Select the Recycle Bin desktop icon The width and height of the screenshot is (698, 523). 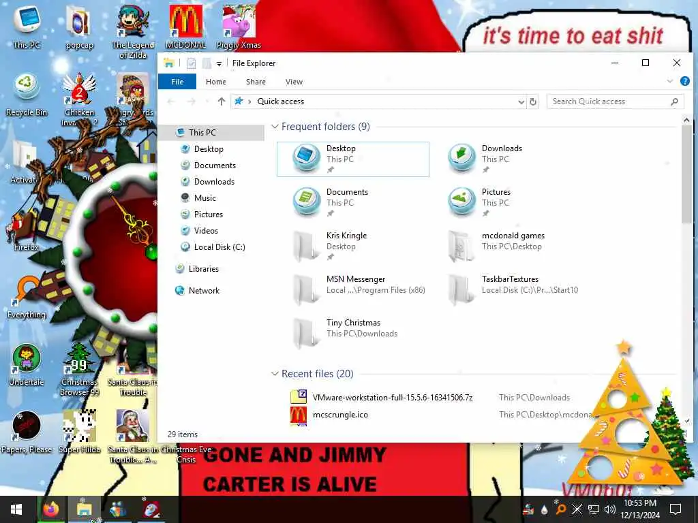click(27, 95)
